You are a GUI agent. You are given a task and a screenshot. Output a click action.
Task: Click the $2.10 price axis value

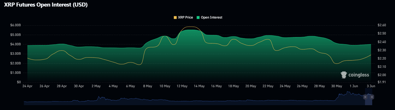tap(382, 67)
